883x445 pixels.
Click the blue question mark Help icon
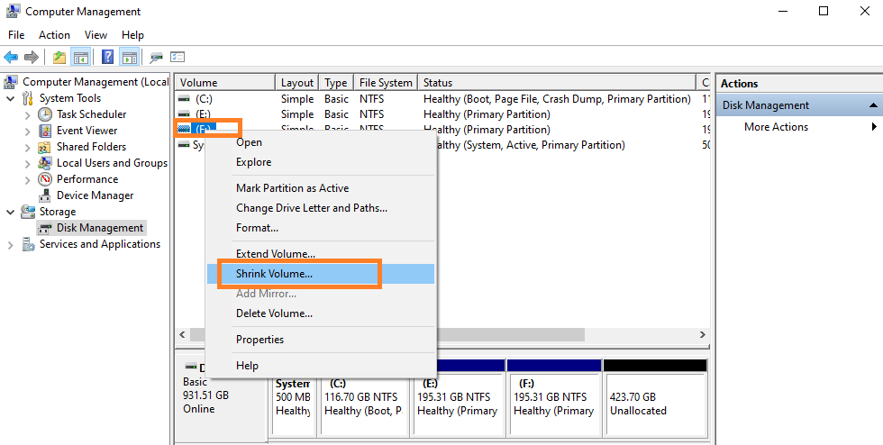point(107,57)
